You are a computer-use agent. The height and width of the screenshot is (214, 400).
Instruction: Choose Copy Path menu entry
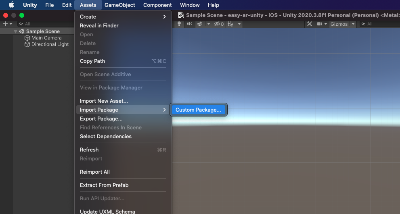pos(123,61)
